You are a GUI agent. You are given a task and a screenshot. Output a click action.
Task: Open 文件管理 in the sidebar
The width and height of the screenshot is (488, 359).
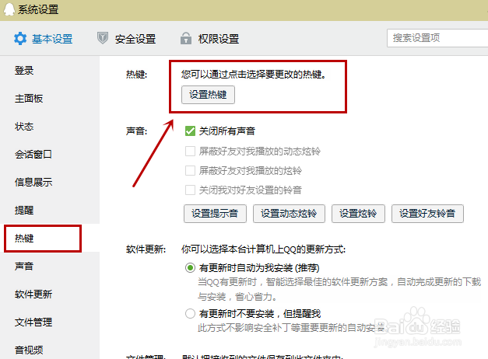(33, 322)
